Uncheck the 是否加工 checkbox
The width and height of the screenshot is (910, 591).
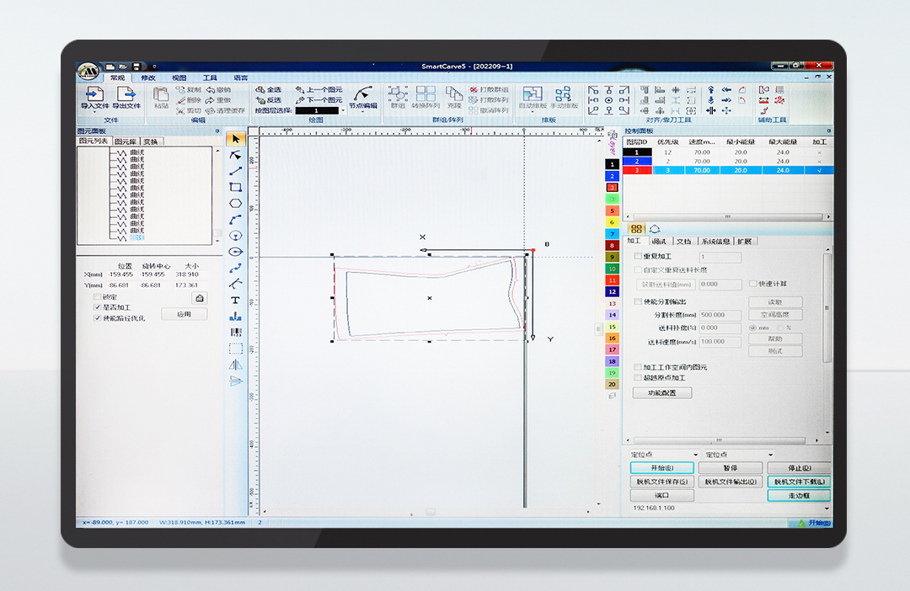(97, 307)
